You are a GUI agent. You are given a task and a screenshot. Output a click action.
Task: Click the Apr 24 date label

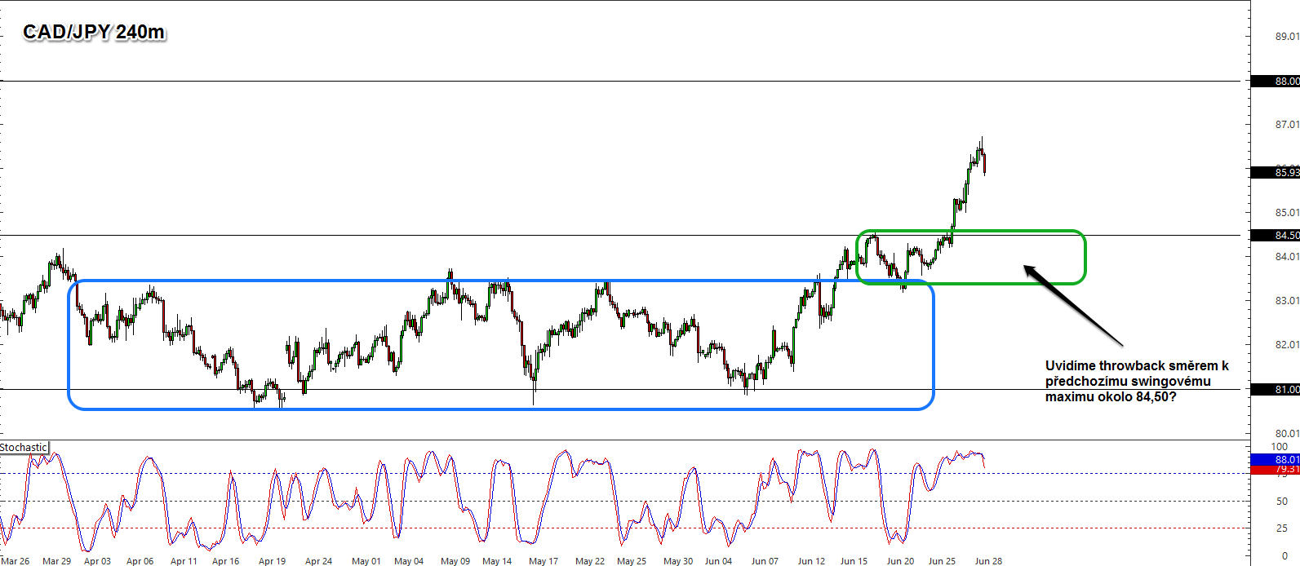(318, 561)
